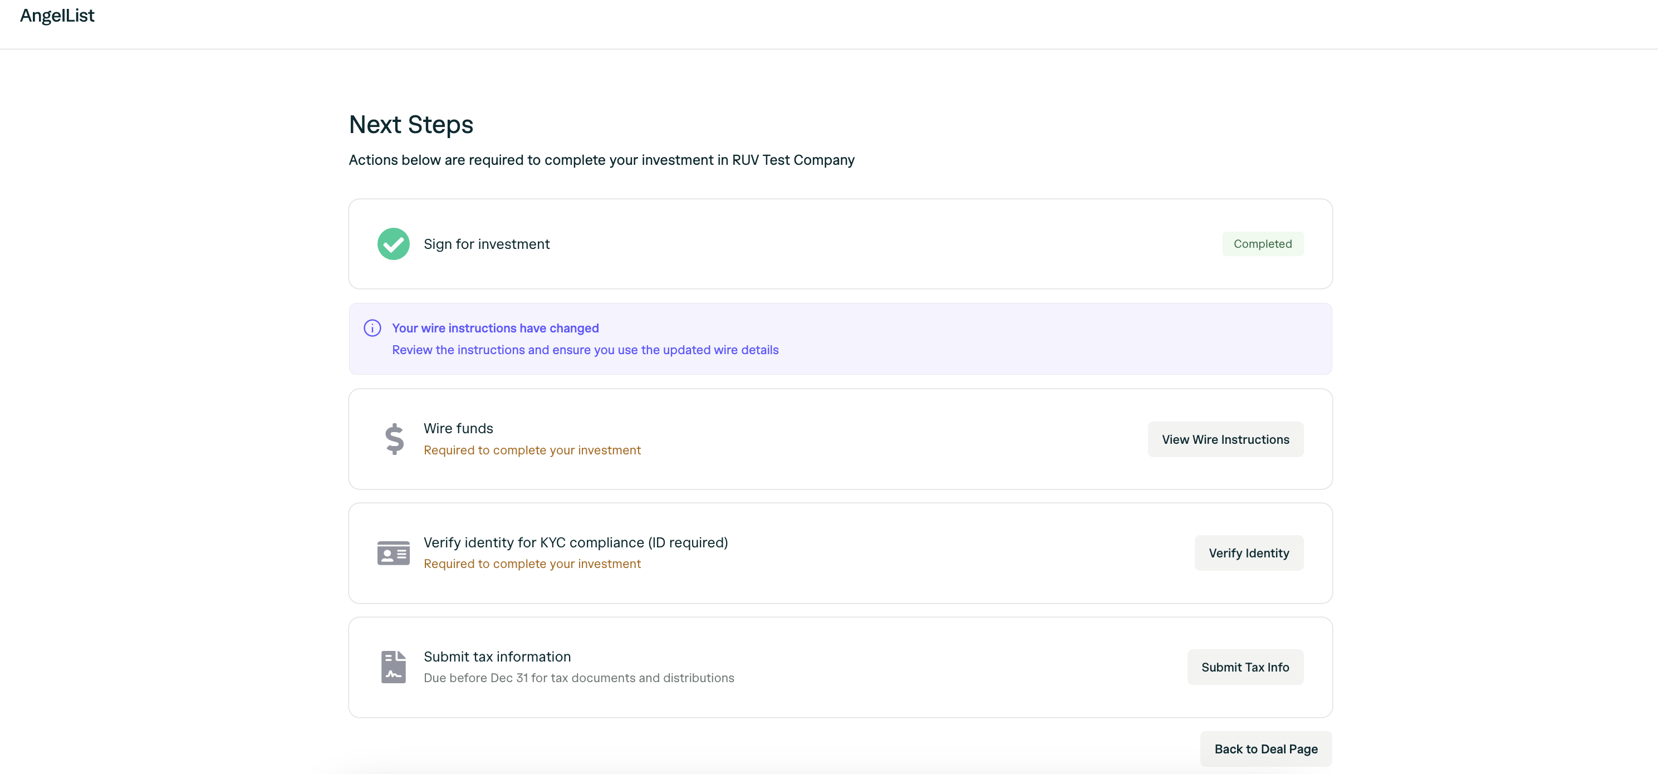Image resolution: width=1658 pixels, height=774 pixels.
Task: Click the 'Submit tax information' step title
Action: [497, 656]
